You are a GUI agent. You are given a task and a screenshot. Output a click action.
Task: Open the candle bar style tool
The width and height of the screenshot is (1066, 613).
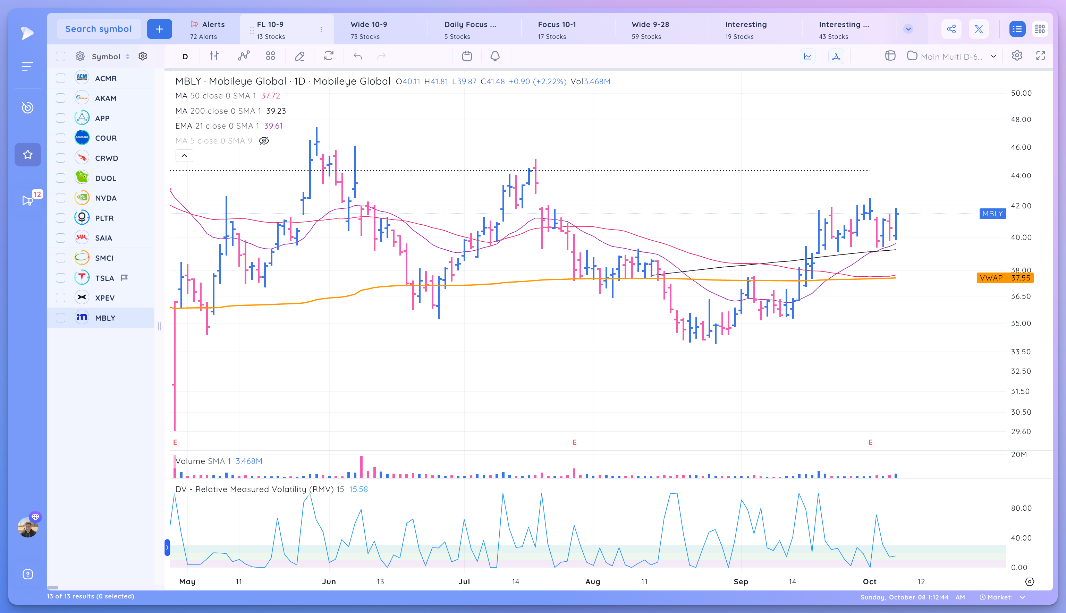(214, 56)
